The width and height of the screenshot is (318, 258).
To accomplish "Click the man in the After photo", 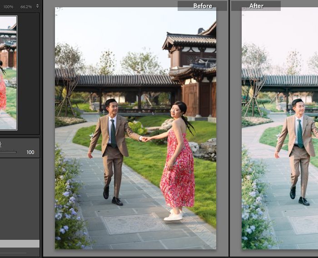I will (x=298, y=145).
